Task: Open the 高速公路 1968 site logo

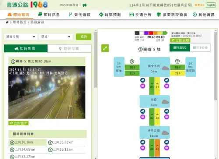Action: point(27,5)
